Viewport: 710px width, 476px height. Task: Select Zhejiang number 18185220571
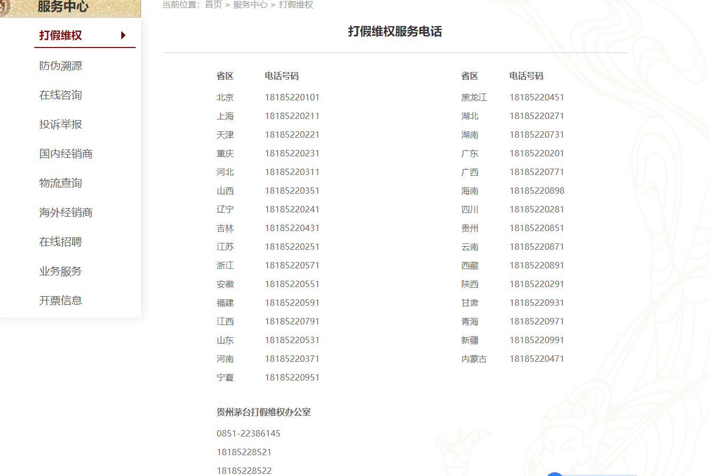pyautogui.click(x=292, y=265)
